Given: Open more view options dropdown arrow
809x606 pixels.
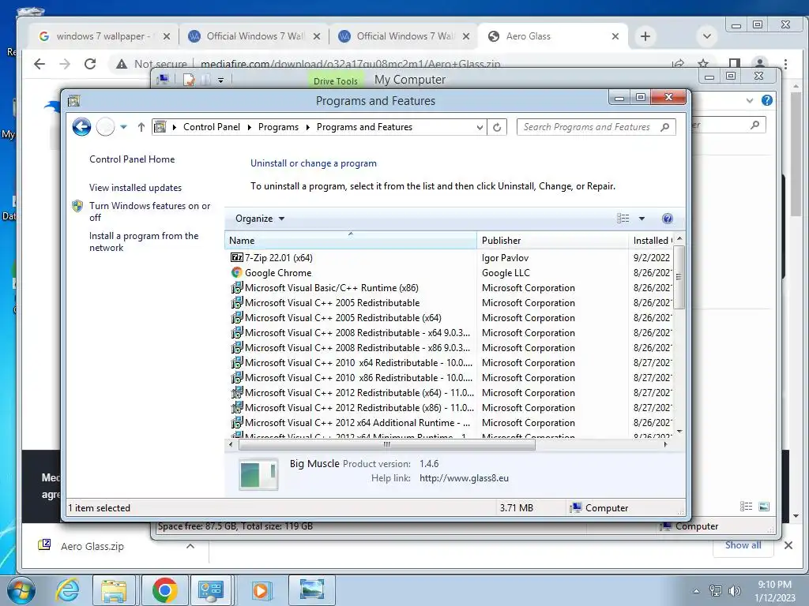Looking at the screenshot, I should (642, 219).
